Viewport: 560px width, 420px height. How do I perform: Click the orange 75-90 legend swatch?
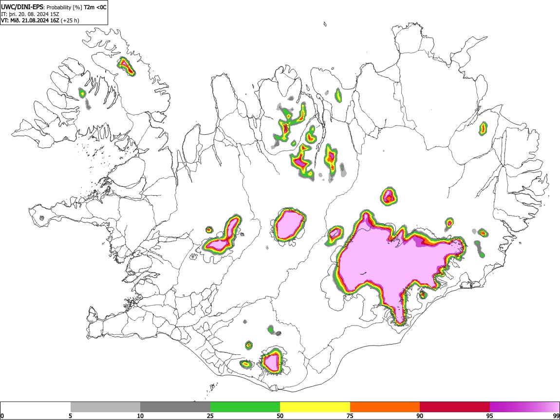(x=385, y=407)
